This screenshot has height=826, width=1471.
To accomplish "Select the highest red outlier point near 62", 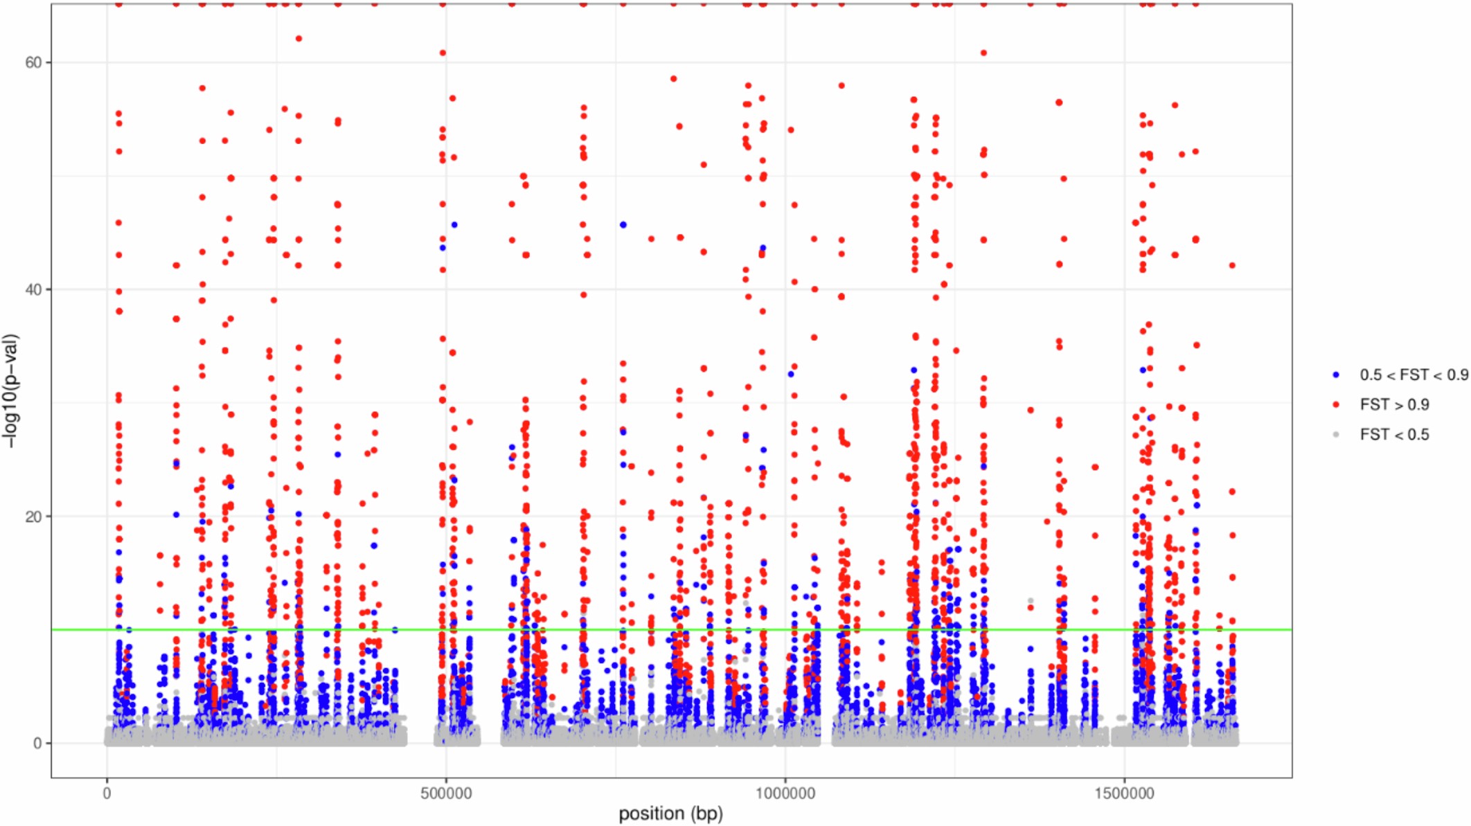I will (x=300, y=40).
